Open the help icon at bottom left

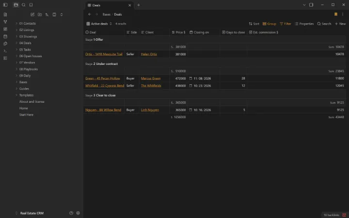(71, 213)
